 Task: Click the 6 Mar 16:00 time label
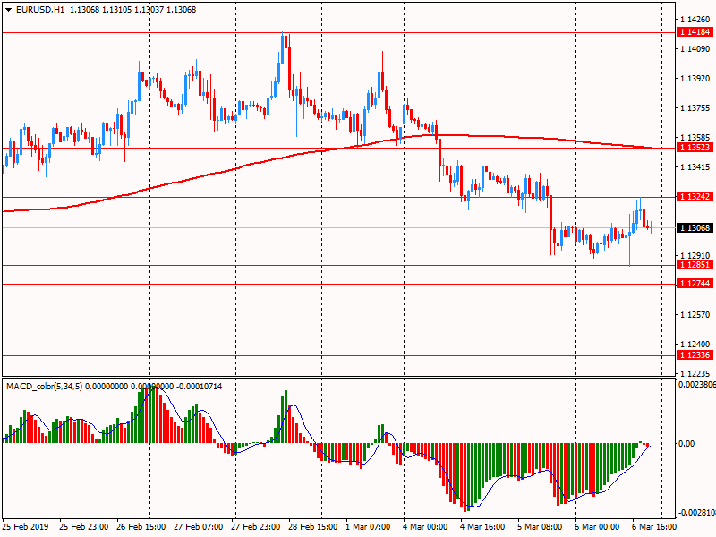(x=654, y=527)
